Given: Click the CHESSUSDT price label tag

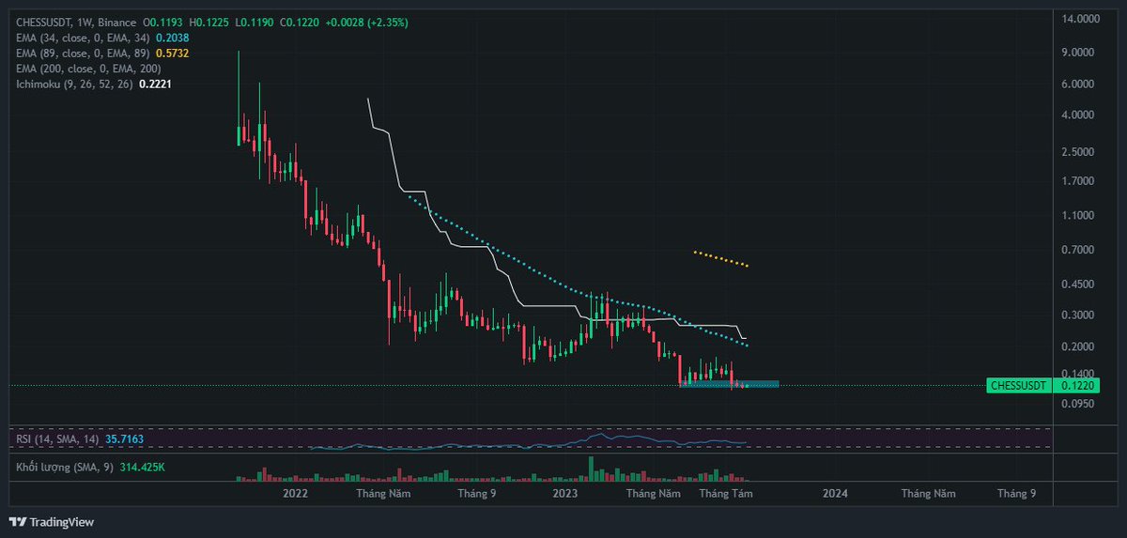Looking at the screenshot, I should tap(1019, 385).
